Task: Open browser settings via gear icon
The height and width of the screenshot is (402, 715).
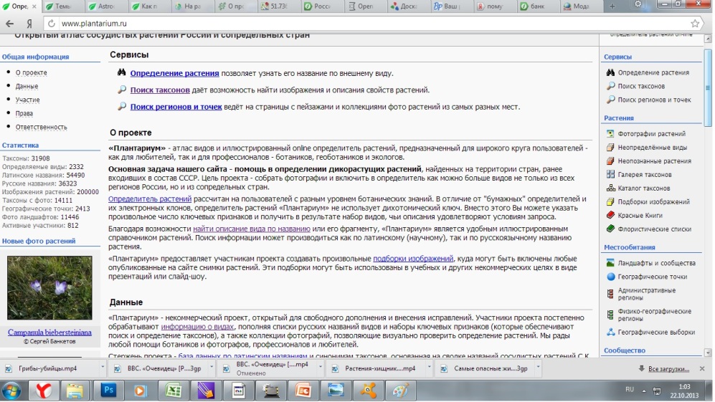Action: point(636,6)
